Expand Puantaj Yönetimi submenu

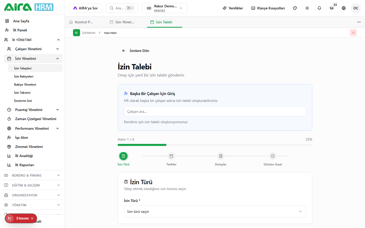(33, 110)
